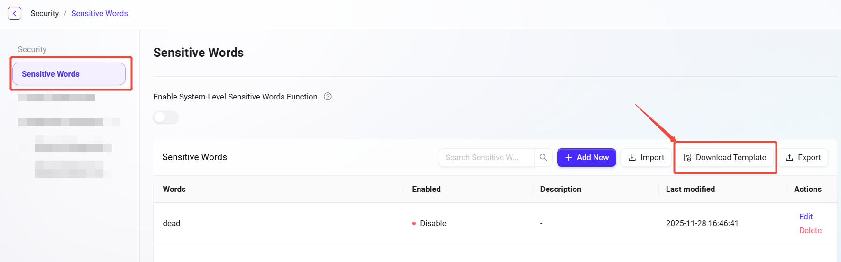The height and width of the screenshot is (262, 841).
Task: Click Download Template button
Action: pos(725,157)
